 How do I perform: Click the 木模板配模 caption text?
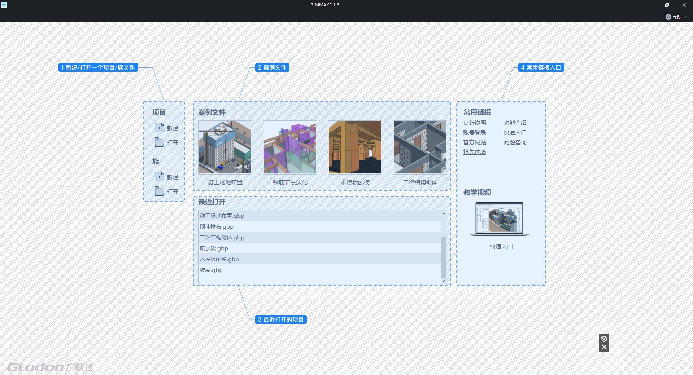click(x=355, y=182)
